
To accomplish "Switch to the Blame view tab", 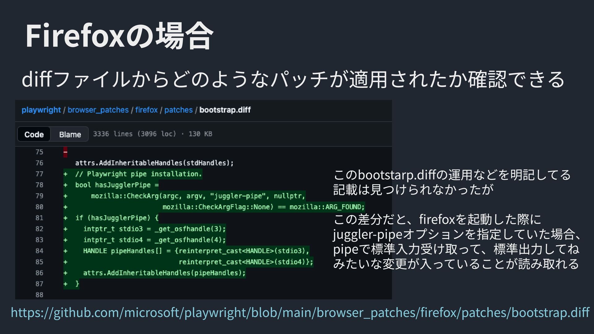I will point(70,135).
